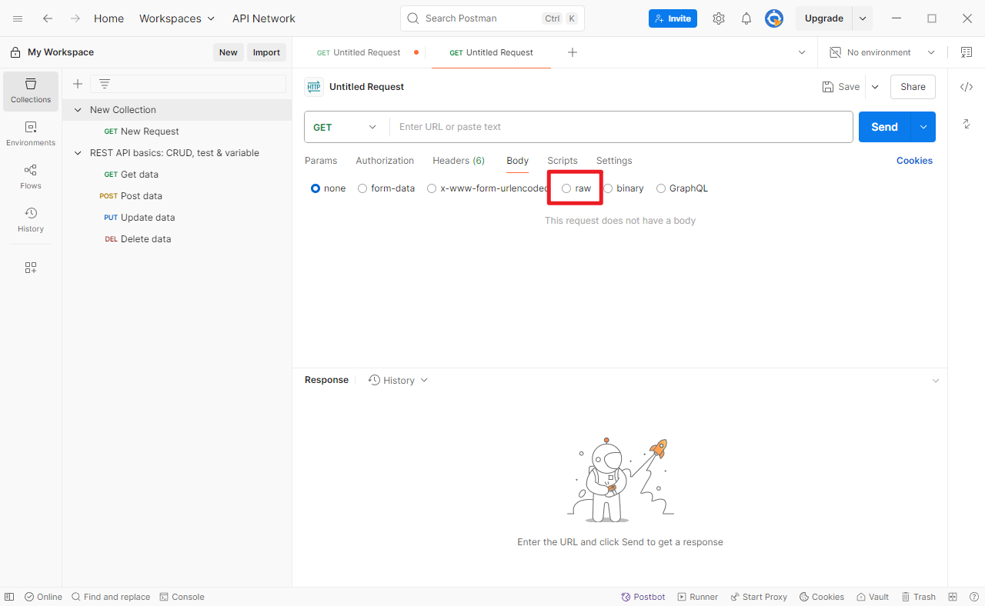Click the Share button

[x=913, y=87]
